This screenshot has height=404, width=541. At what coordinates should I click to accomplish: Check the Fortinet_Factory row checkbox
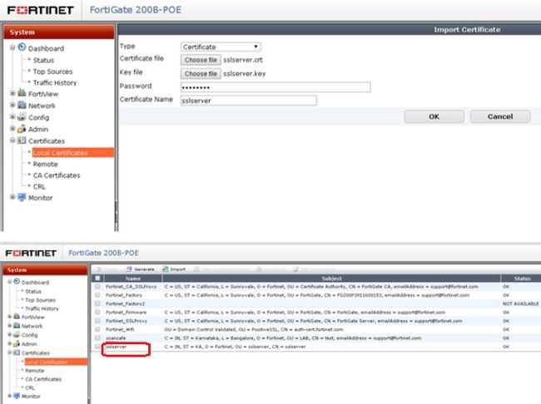click(x=97, y=295)
